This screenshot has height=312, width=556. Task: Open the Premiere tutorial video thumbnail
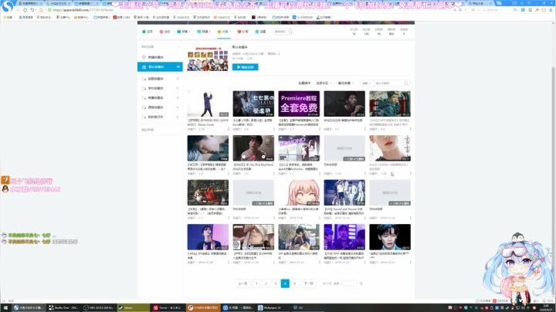coord(299,103)
